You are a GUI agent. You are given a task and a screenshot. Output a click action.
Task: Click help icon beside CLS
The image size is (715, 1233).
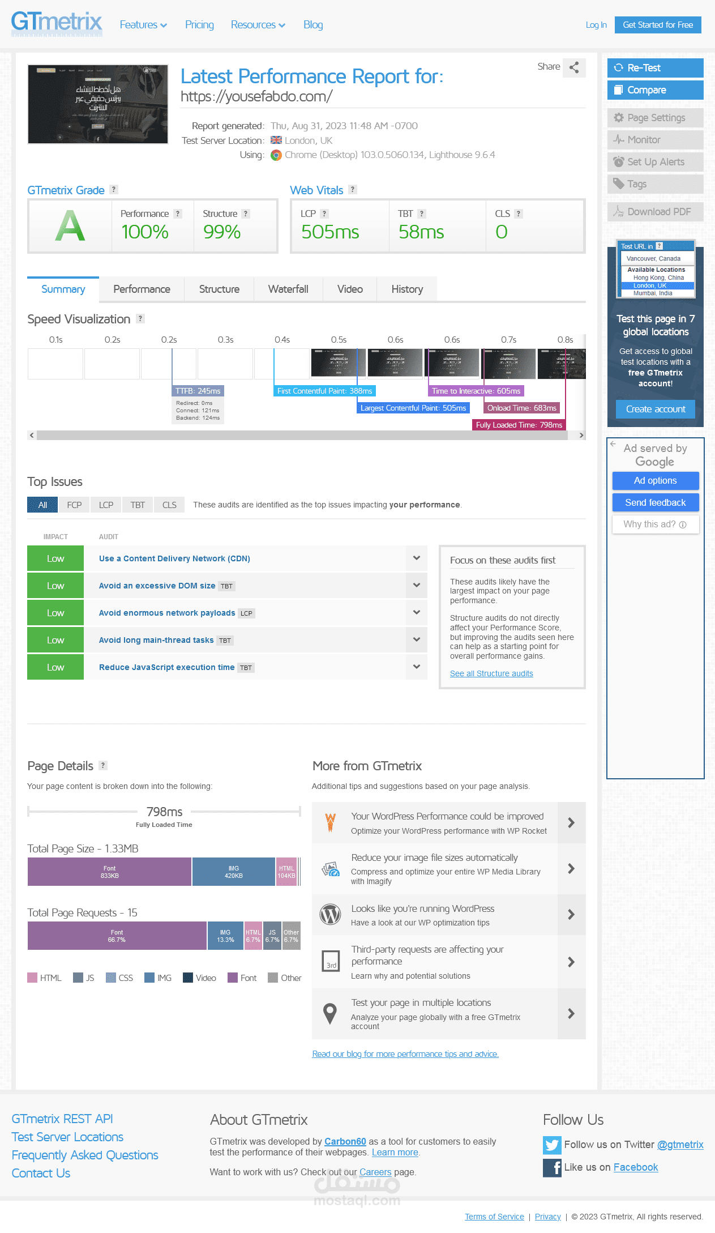click(x=519, y=214)
